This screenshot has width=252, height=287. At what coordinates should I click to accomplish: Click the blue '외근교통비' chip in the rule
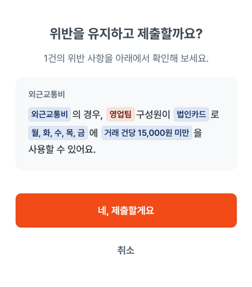click(49, 115)
